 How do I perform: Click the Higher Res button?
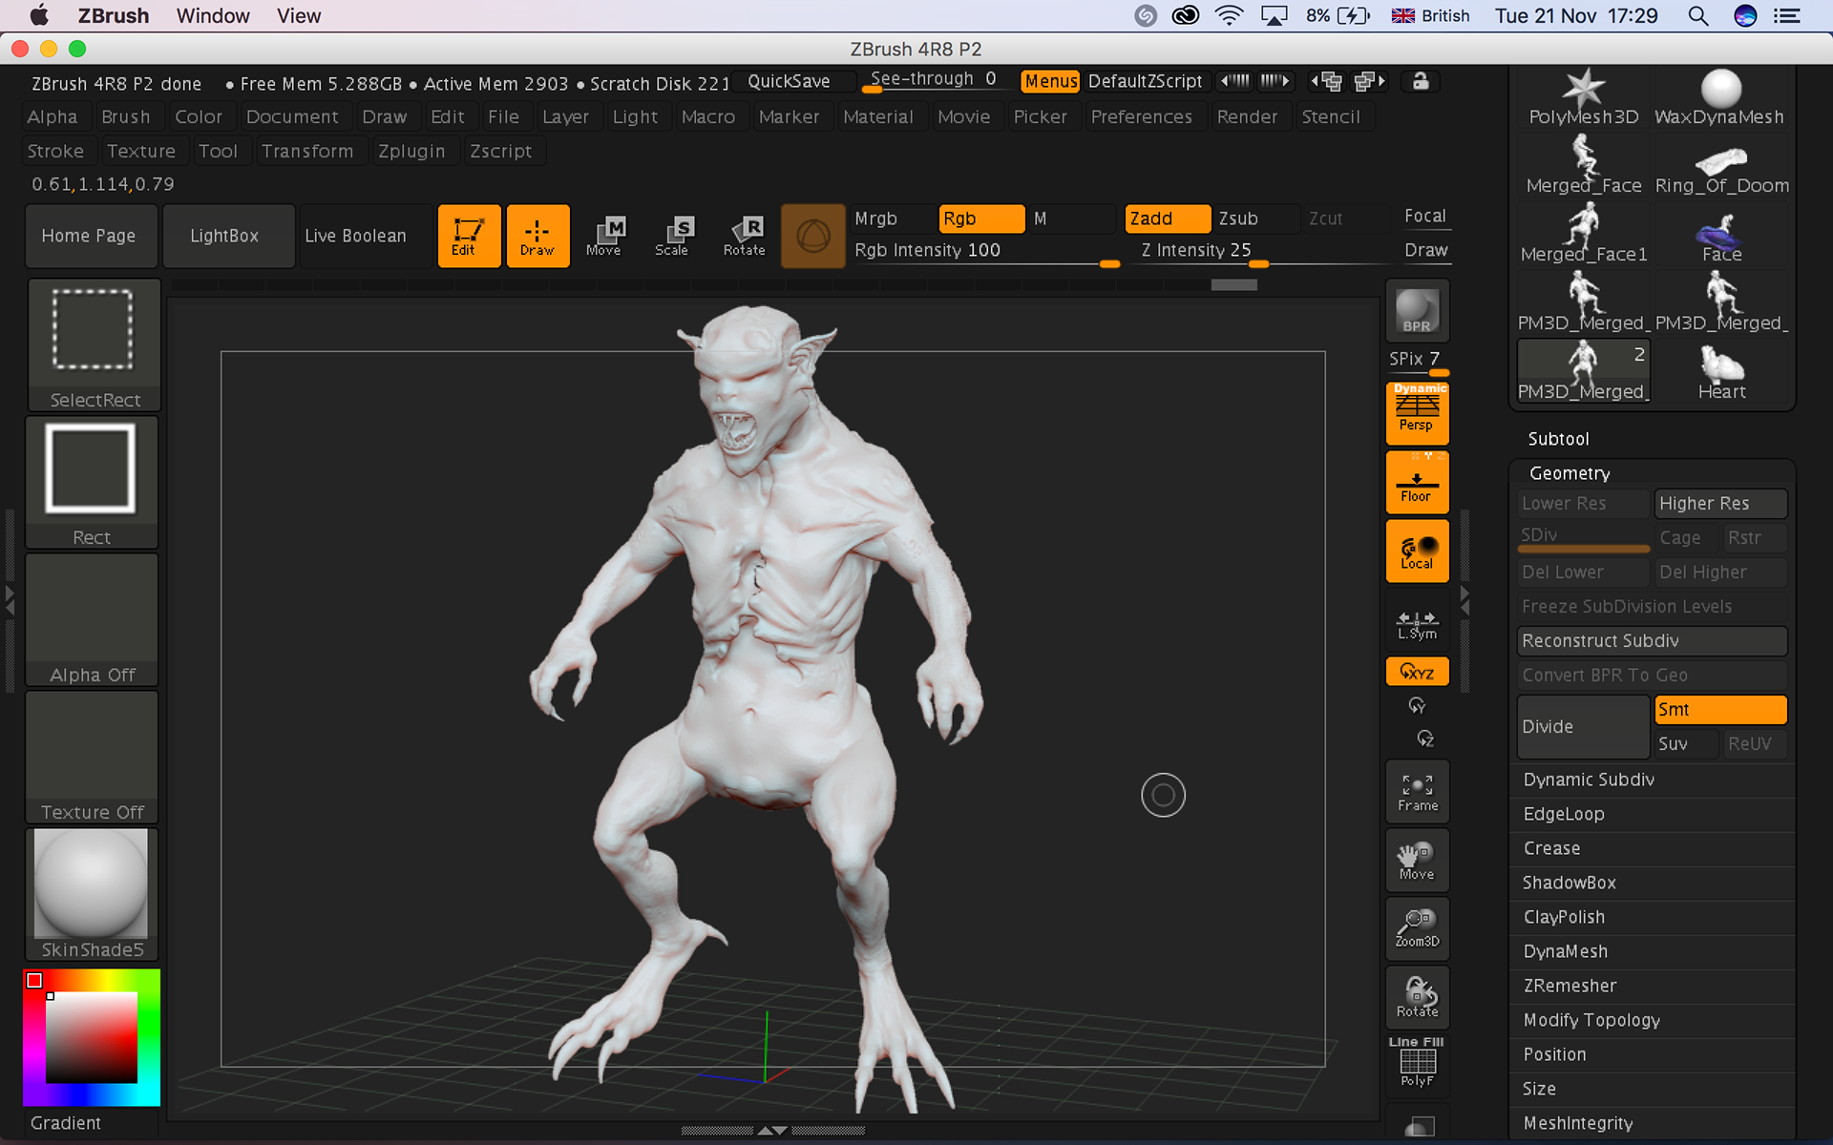1720,503
